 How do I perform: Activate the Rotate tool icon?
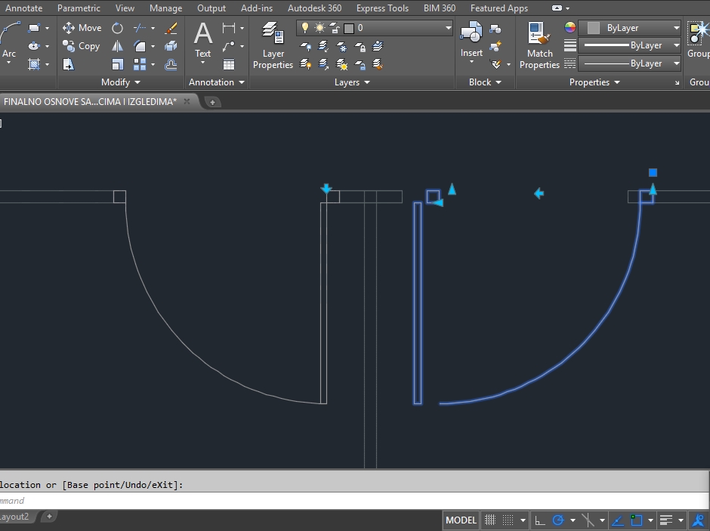(117, 28)
